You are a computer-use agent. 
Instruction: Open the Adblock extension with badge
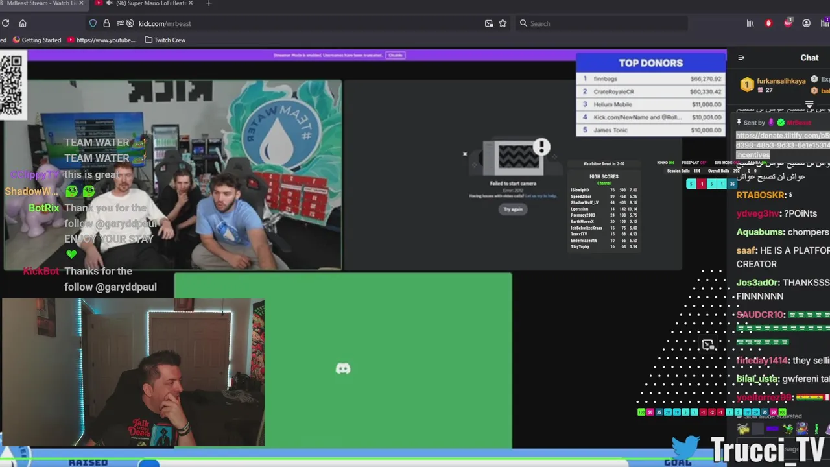pos(788,23)
